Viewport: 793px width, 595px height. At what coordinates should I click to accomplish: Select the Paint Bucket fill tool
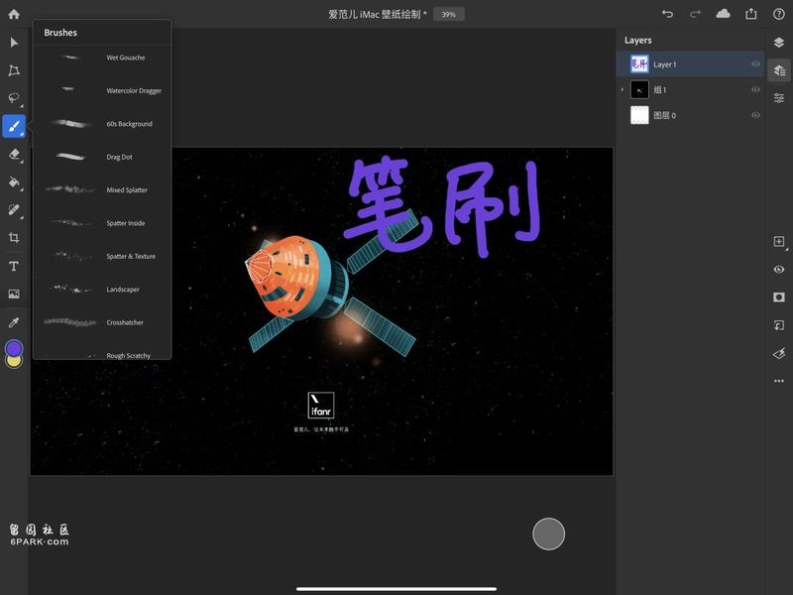[x=14, y=181]
